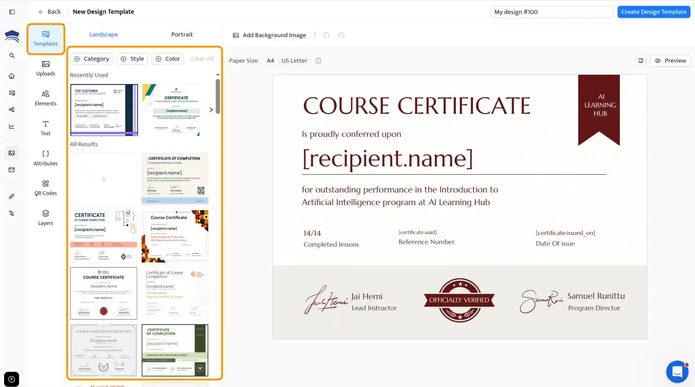The image size is (695, 387).
Task: Select the Text tool
Action: [x=46, y=128]
